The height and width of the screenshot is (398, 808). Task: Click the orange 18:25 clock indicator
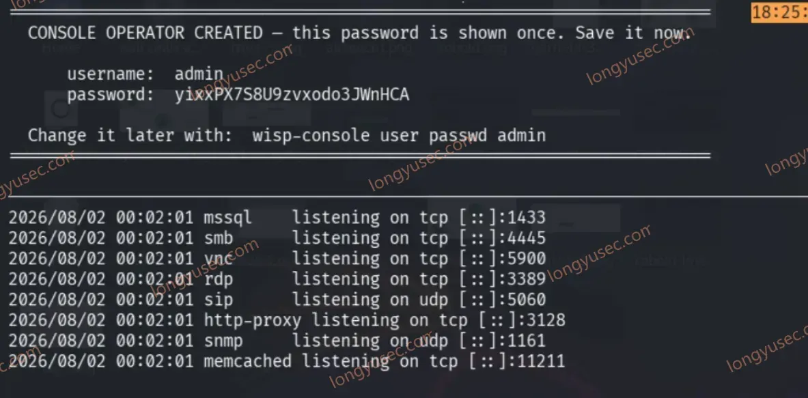780,12
